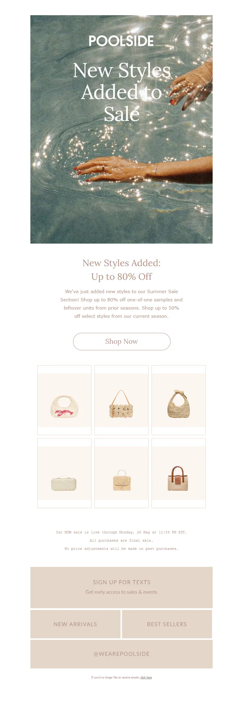
Task: Click the POOLSIDE logo in hero image
Action: 121,41
